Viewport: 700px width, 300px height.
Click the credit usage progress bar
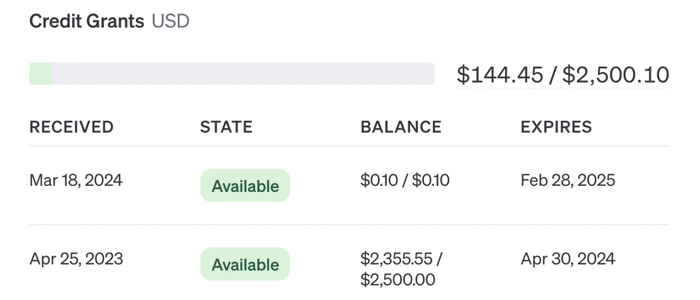232,74
